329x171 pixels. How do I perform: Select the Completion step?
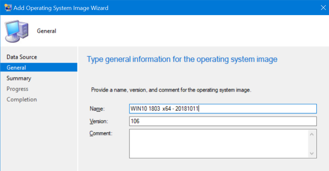coord(22,99)
